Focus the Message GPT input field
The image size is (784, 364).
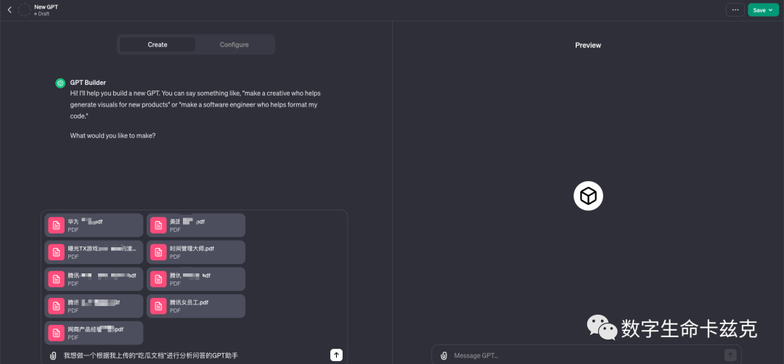pos(587,355)
